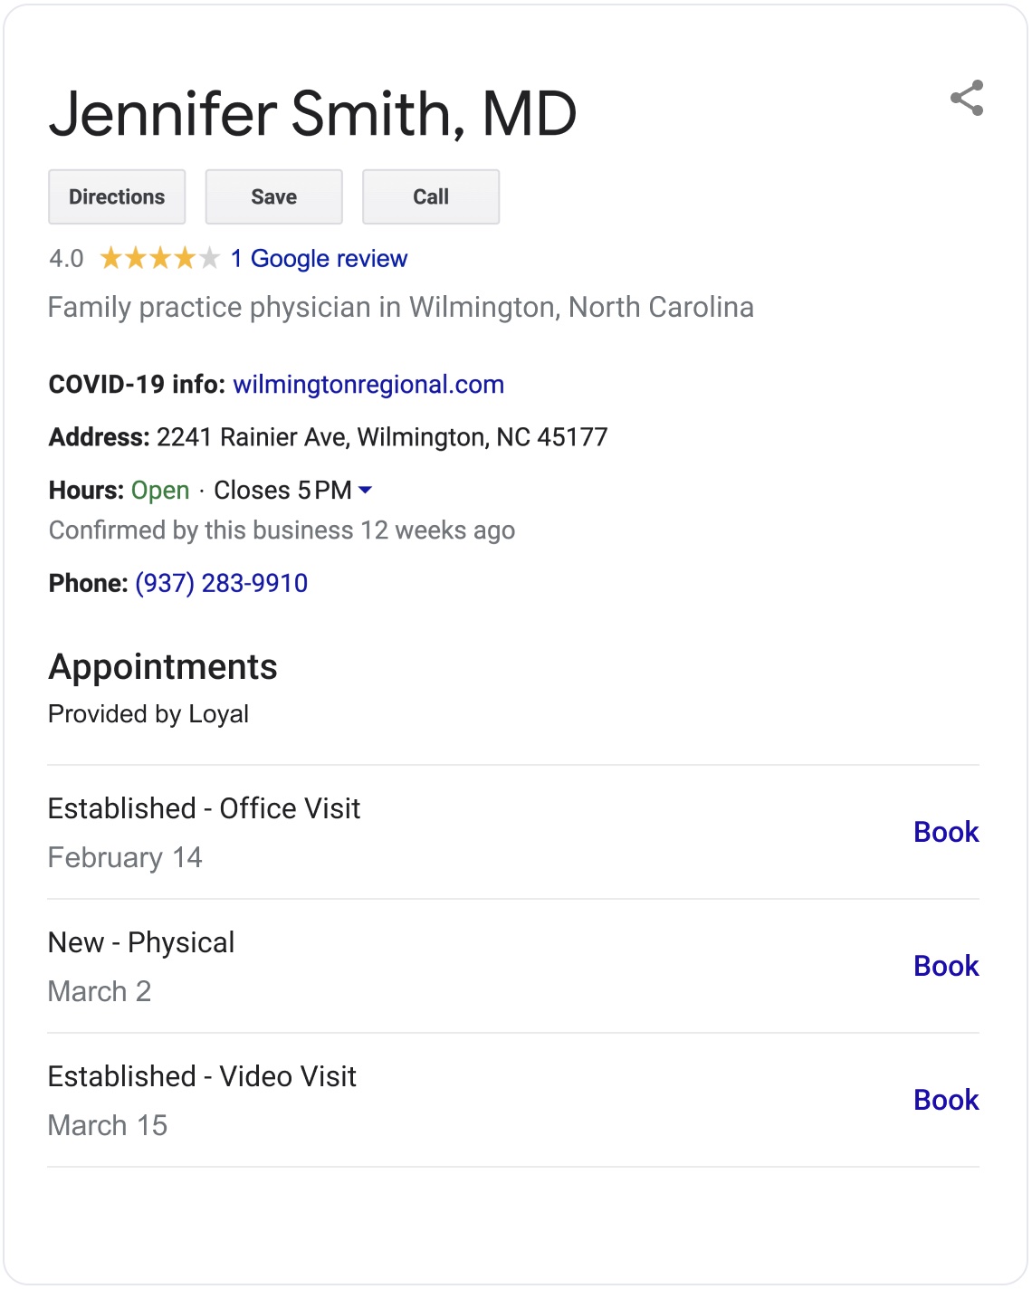
Task: Click the Established - Office Visit label
Action: click(x=204, y=808)
